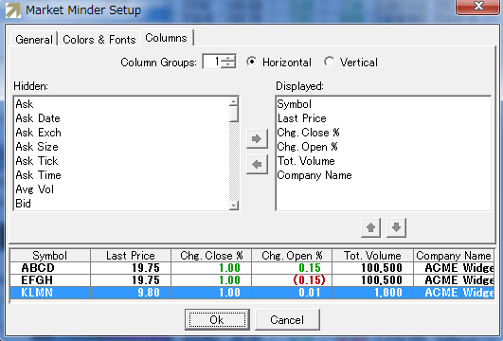The width and height of the screenshot is (503, 341).
Task: Click the Cancel button
Action: 287,319
